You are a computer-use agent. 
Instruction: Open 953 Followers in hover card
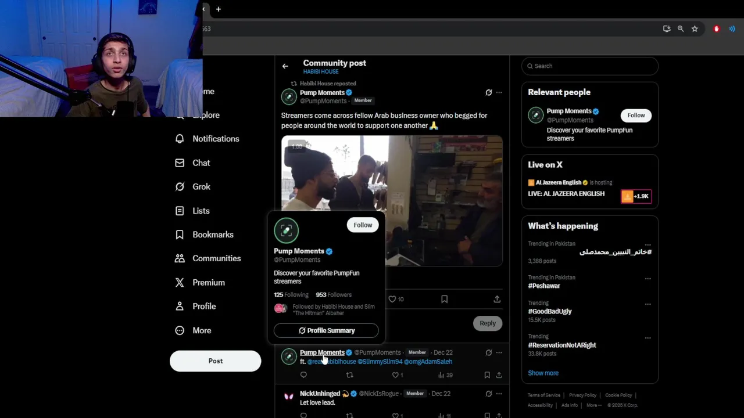click(334, 295)
